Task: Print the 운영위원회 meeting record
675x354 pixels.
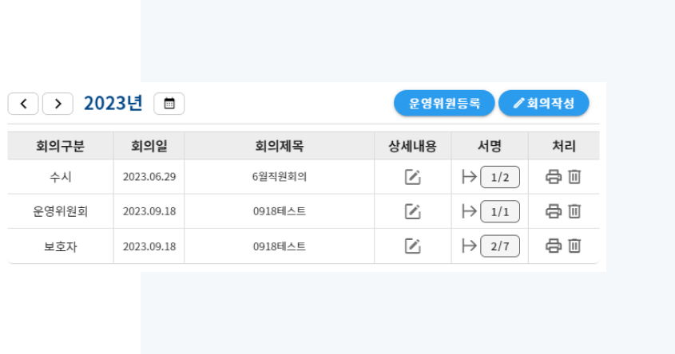Action: (554, 211)
